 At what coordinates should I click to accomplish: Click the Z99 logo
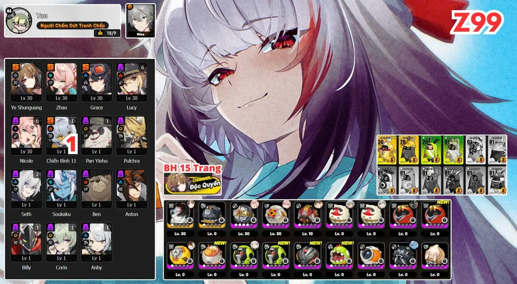pyautogui.click(x=476, y=23)
